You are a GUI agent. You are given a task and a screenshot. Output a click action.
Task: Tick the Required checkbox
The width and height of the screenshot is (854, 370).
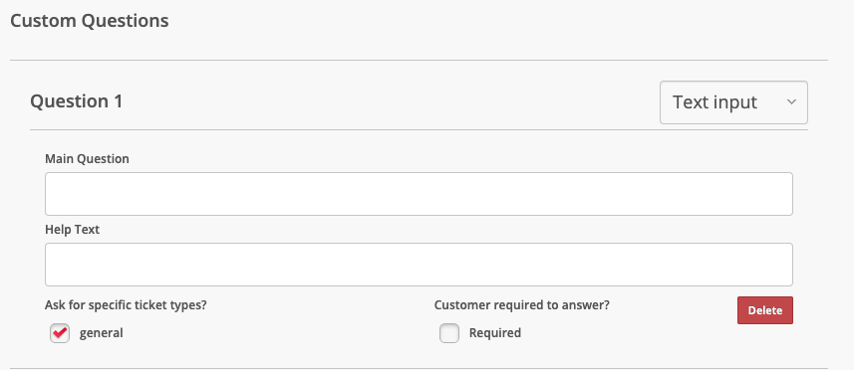pos(449,333)
